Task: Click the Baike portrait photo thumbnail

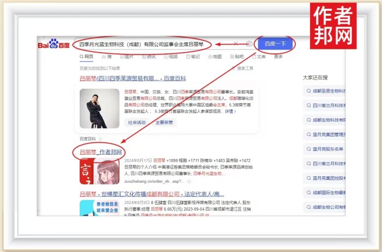Action: coord(97,108)
